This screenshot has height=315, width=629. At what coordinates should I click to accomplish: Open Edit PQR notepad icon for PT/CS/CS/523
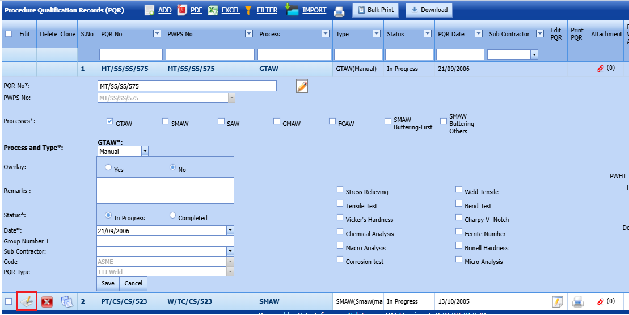click(x=557, y=301)
